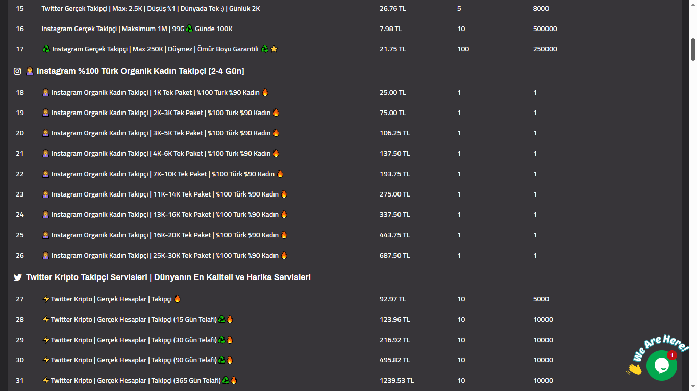Click the 687.50 TL price
Screen dimensions: 697x391
[395, 255]
